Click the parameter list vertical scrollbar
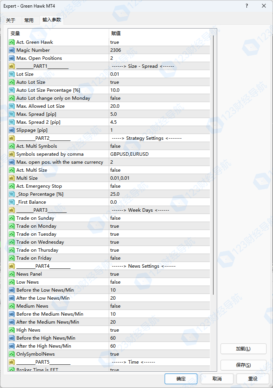This screenshot has width=273, height=388. pos(213,164)
